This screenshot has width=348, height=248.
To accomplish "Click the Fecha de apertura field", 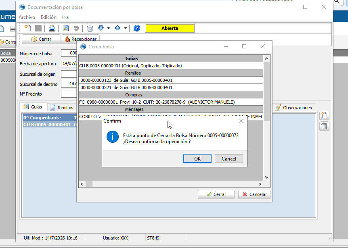I will [69, 63].
